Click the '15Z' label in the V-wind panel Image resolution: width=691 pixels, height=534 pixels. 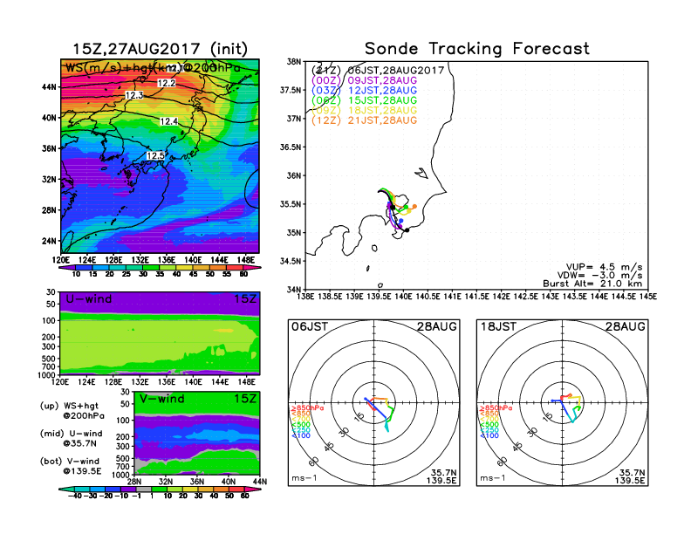coord(244,399)
